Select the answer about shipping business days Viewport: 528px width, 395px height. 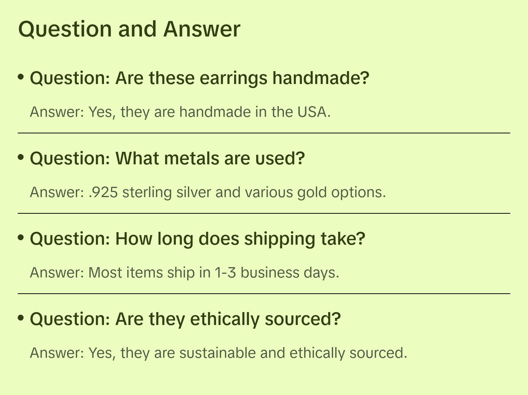point(184,273)
